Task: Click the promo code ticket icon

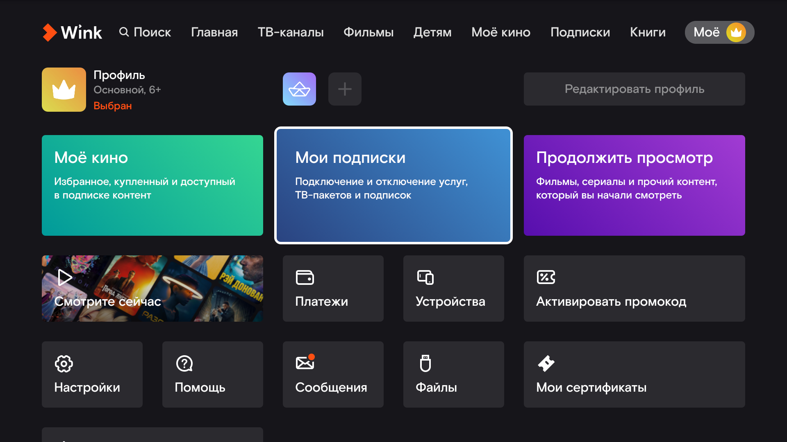Action: 546,277
